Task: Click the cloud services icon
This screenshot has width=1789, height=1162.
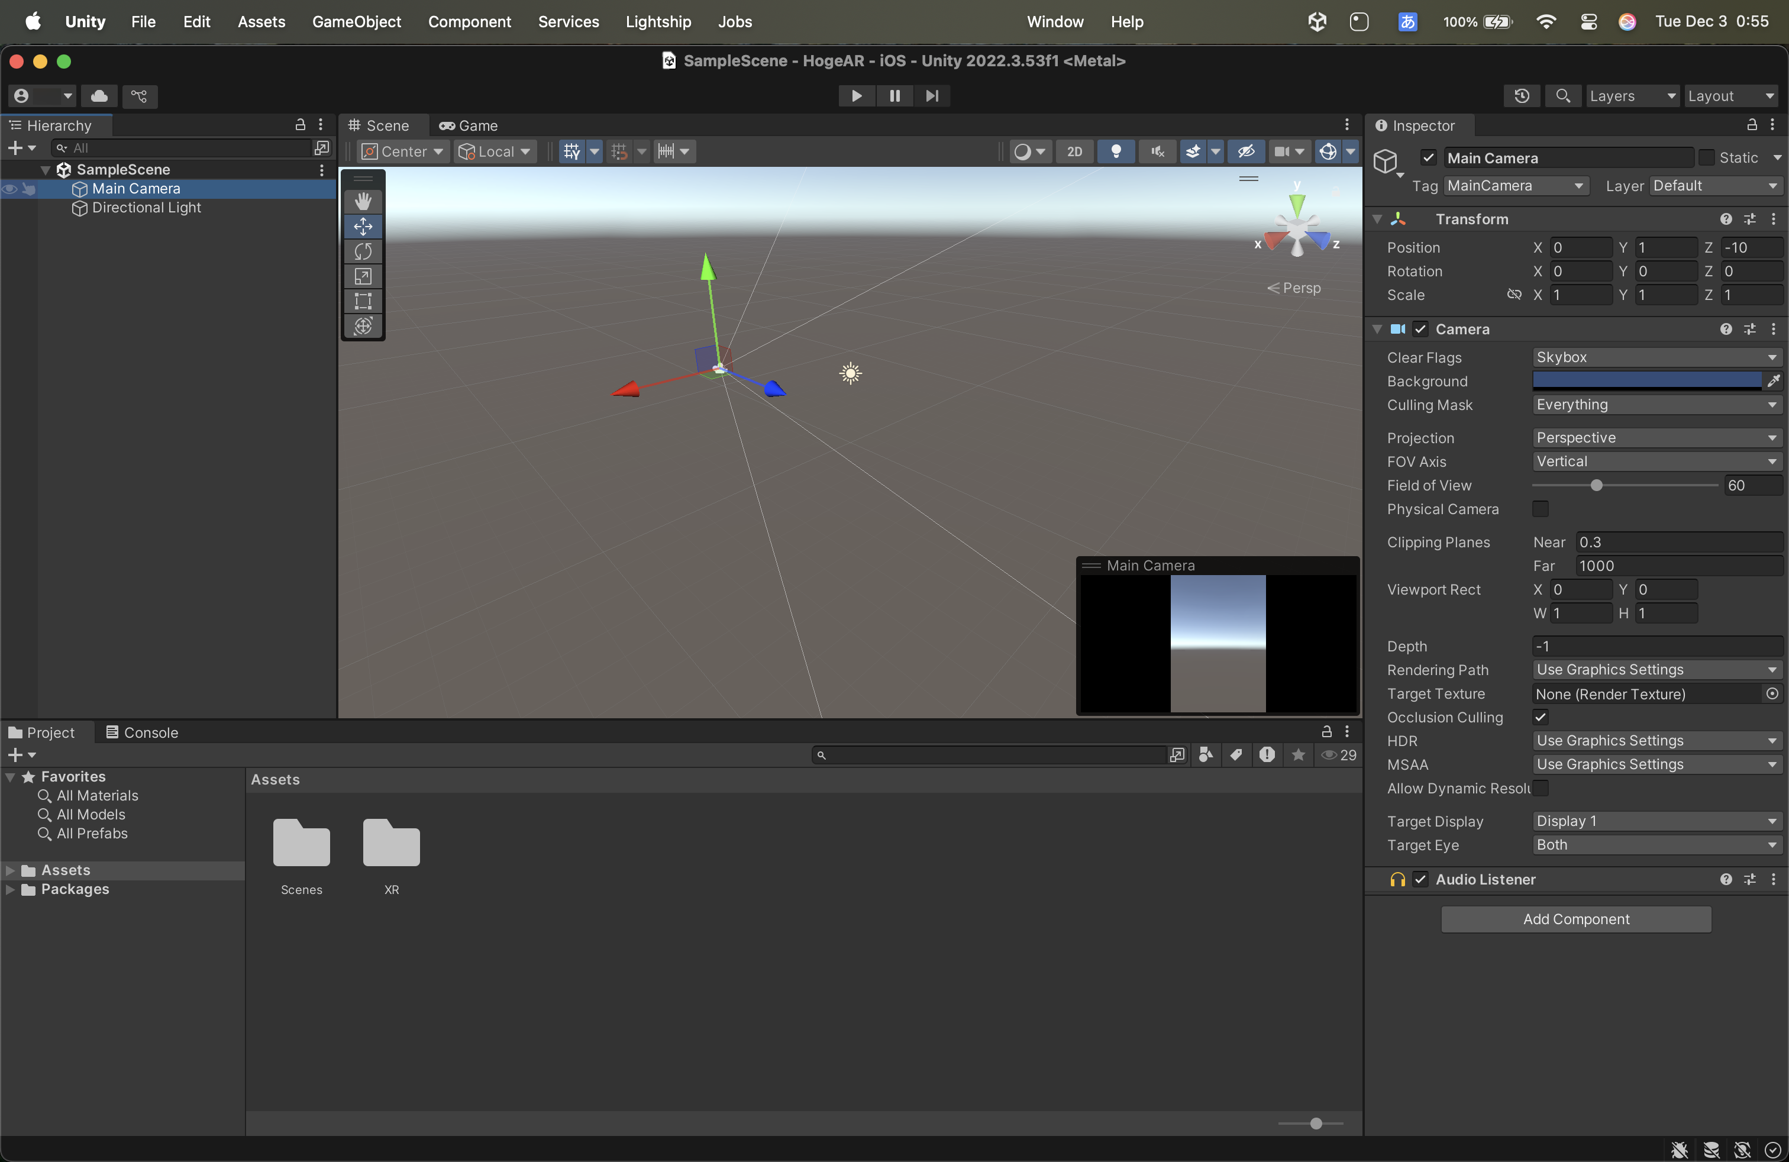Action: [x=99, y=95]
